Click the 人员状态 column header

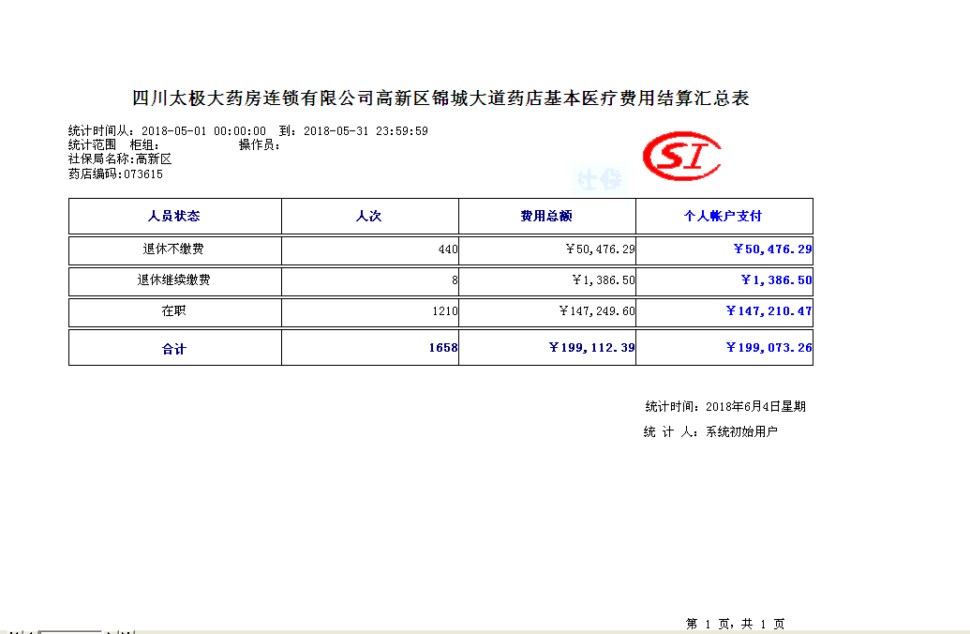(x=174, y=216)
